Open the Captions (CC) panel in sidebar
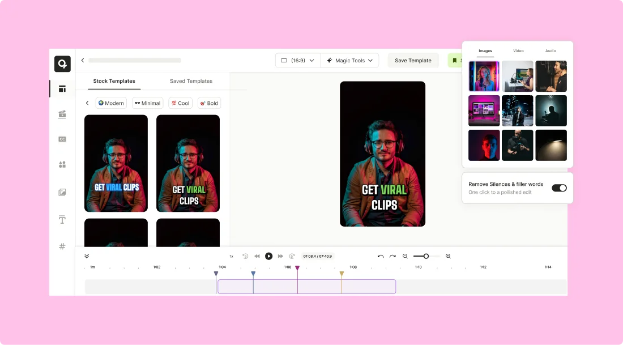 (x=62, y=139)
